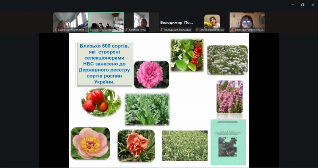
Task: Select Koretska Iryna's video tile
Action: coord(142,22)
